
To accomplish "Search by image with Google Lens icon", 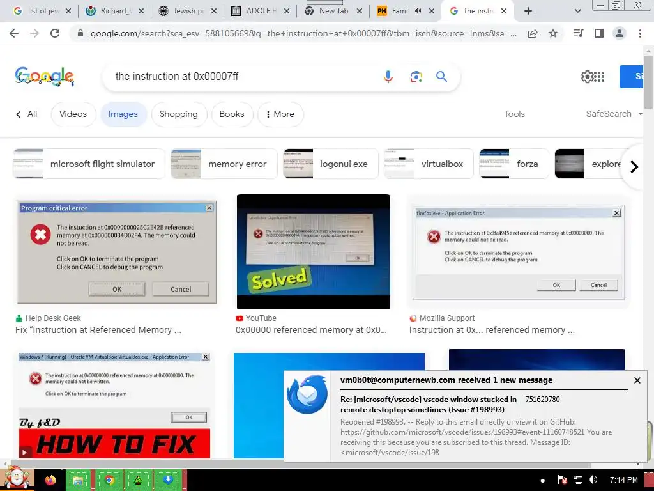I will (416, 77).
